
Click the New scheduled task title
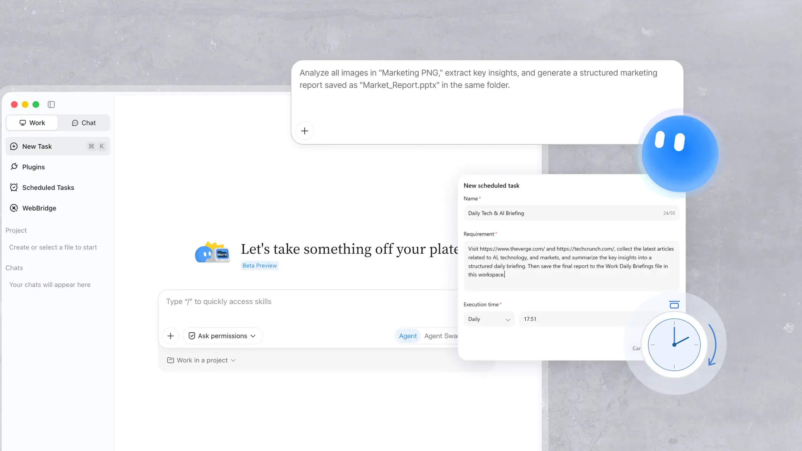pyautogui.click(x=491, y=186)
